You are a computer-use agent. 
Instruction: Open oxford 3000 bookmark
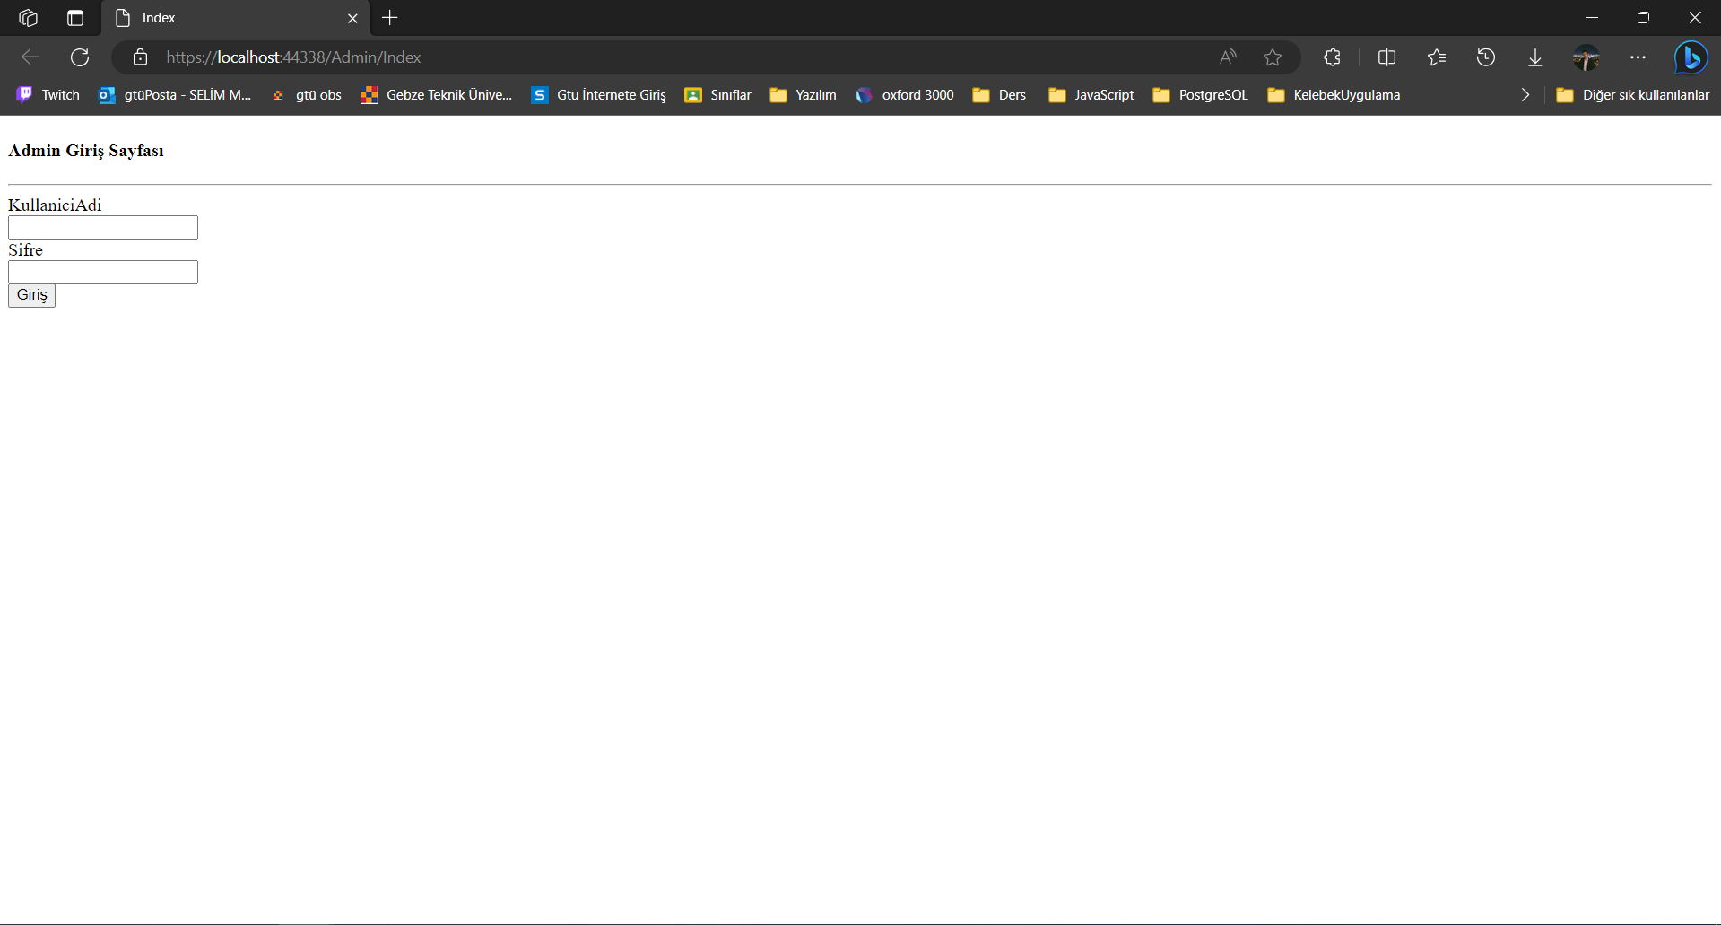[905, 95]
